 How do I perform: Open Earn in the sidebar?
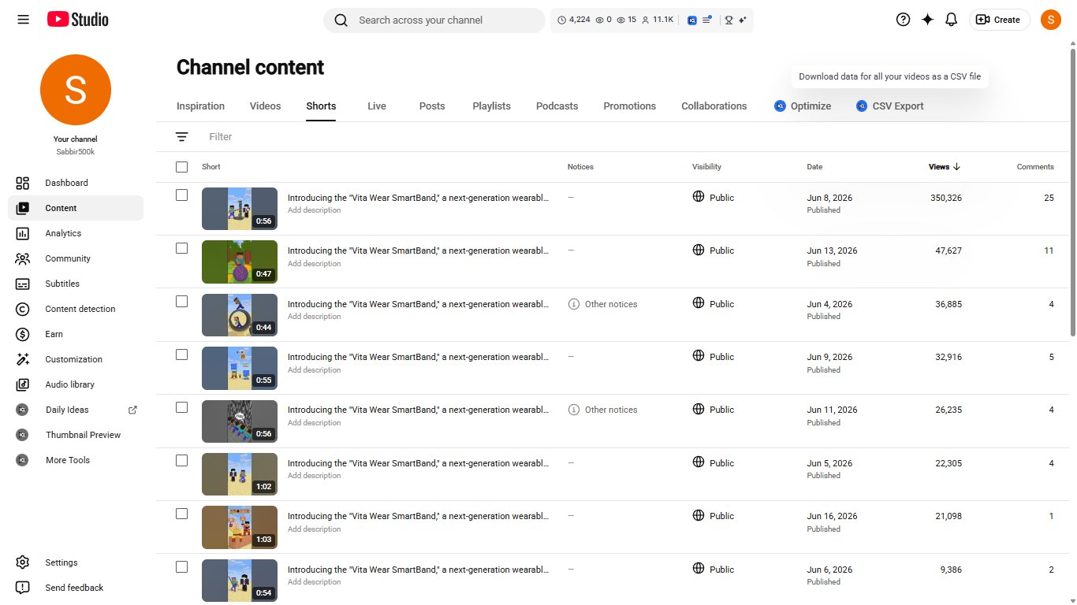76,334
